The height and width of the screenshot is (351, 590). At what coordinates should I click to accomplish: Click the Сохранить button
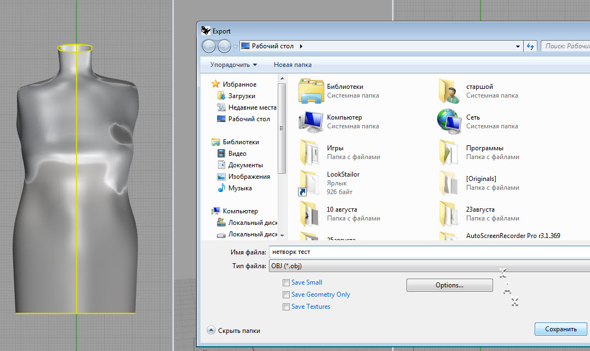[560, 329]
